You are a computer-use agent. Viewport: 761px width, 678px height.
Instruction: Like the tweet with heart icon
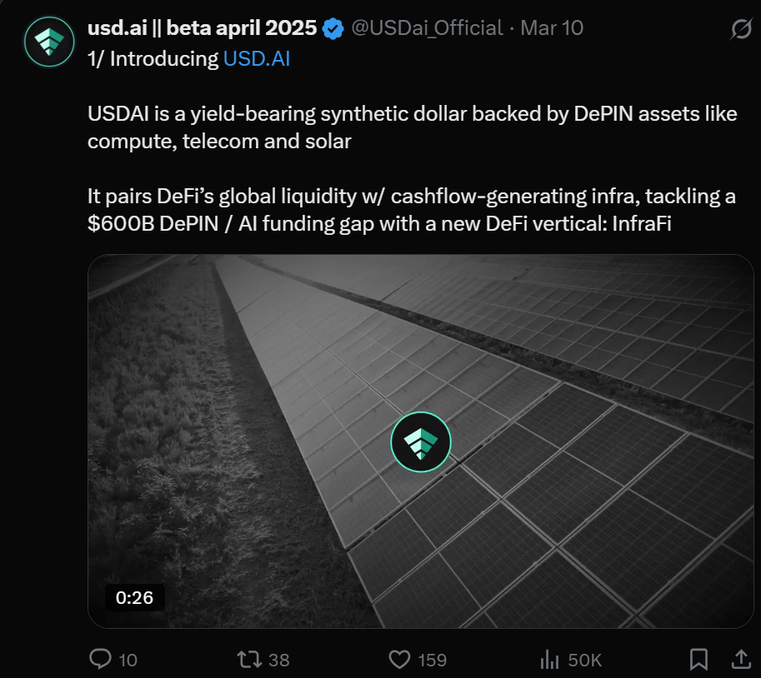coord(401,660)
